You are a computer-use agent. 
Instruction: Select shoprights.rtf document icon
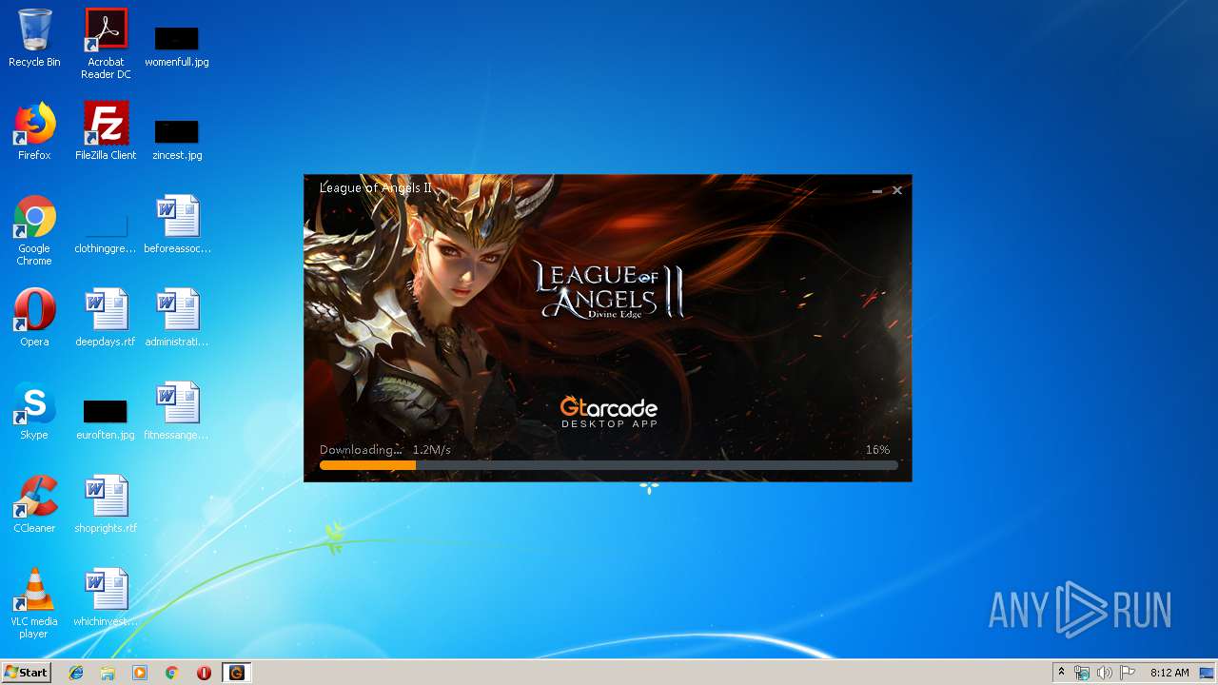pos(106,504)
